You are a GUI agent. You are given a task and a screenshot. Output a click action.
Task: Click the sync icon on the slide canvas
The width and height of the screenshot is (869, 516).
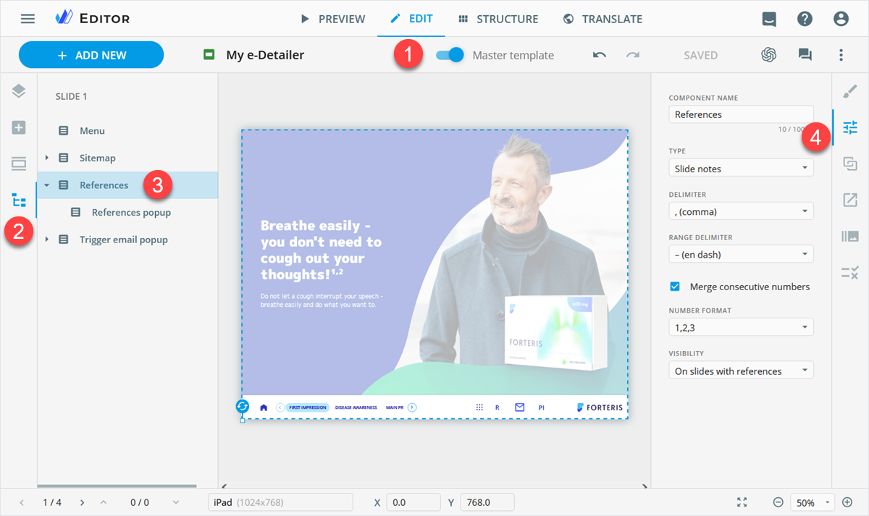pos(243,407)
